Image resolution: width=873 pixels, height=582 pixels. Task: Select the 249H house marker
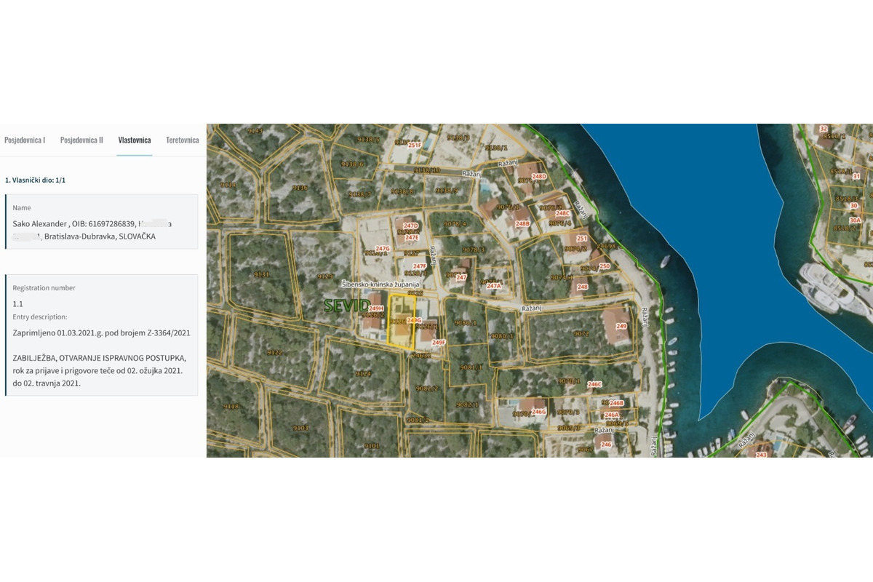pos(376,308)
